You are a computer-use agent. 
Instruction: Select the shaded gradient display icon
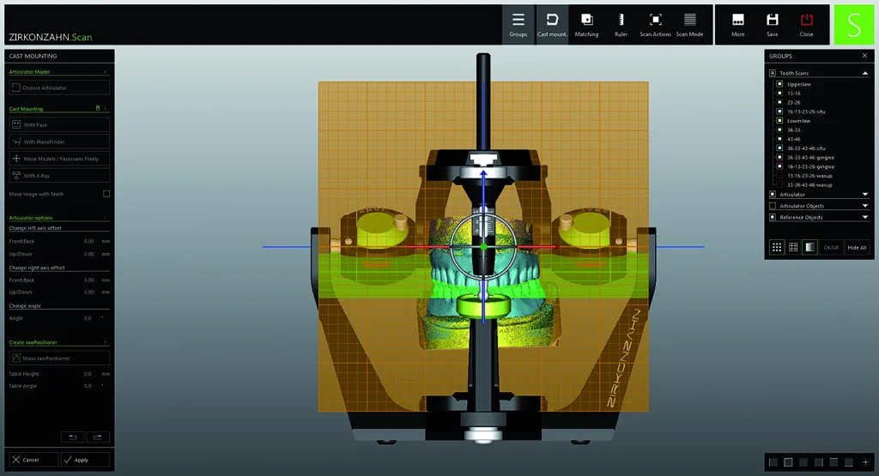click(809, 247)
